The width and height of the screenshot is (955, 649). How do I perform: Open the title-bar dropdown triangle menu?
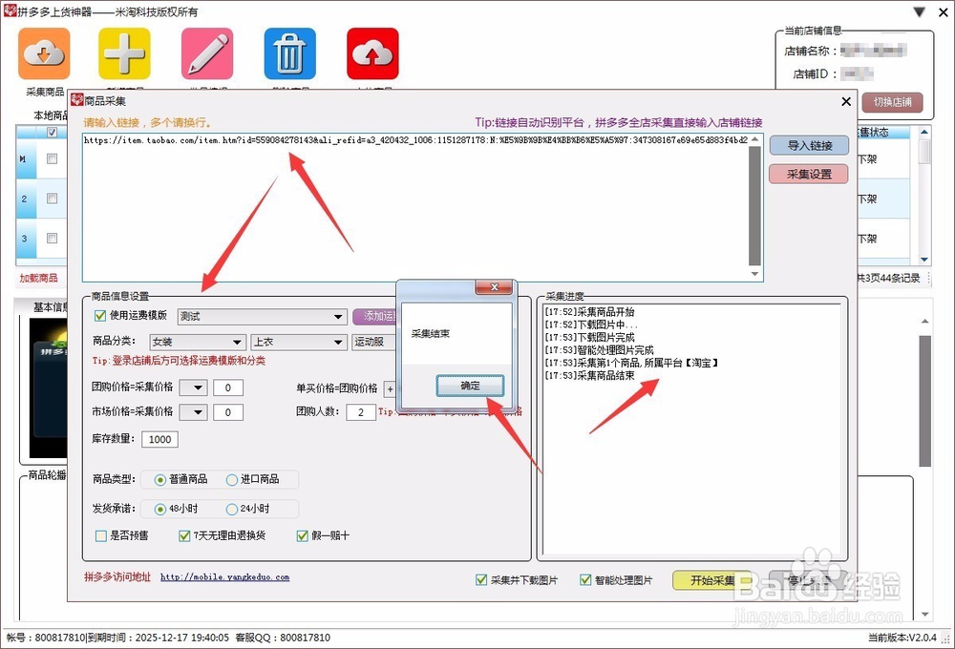click(920, 11)
